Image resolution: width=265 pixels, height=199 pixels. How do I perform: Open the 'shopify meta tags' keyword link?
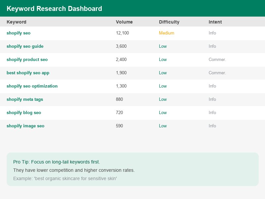[x=25, y=99]
